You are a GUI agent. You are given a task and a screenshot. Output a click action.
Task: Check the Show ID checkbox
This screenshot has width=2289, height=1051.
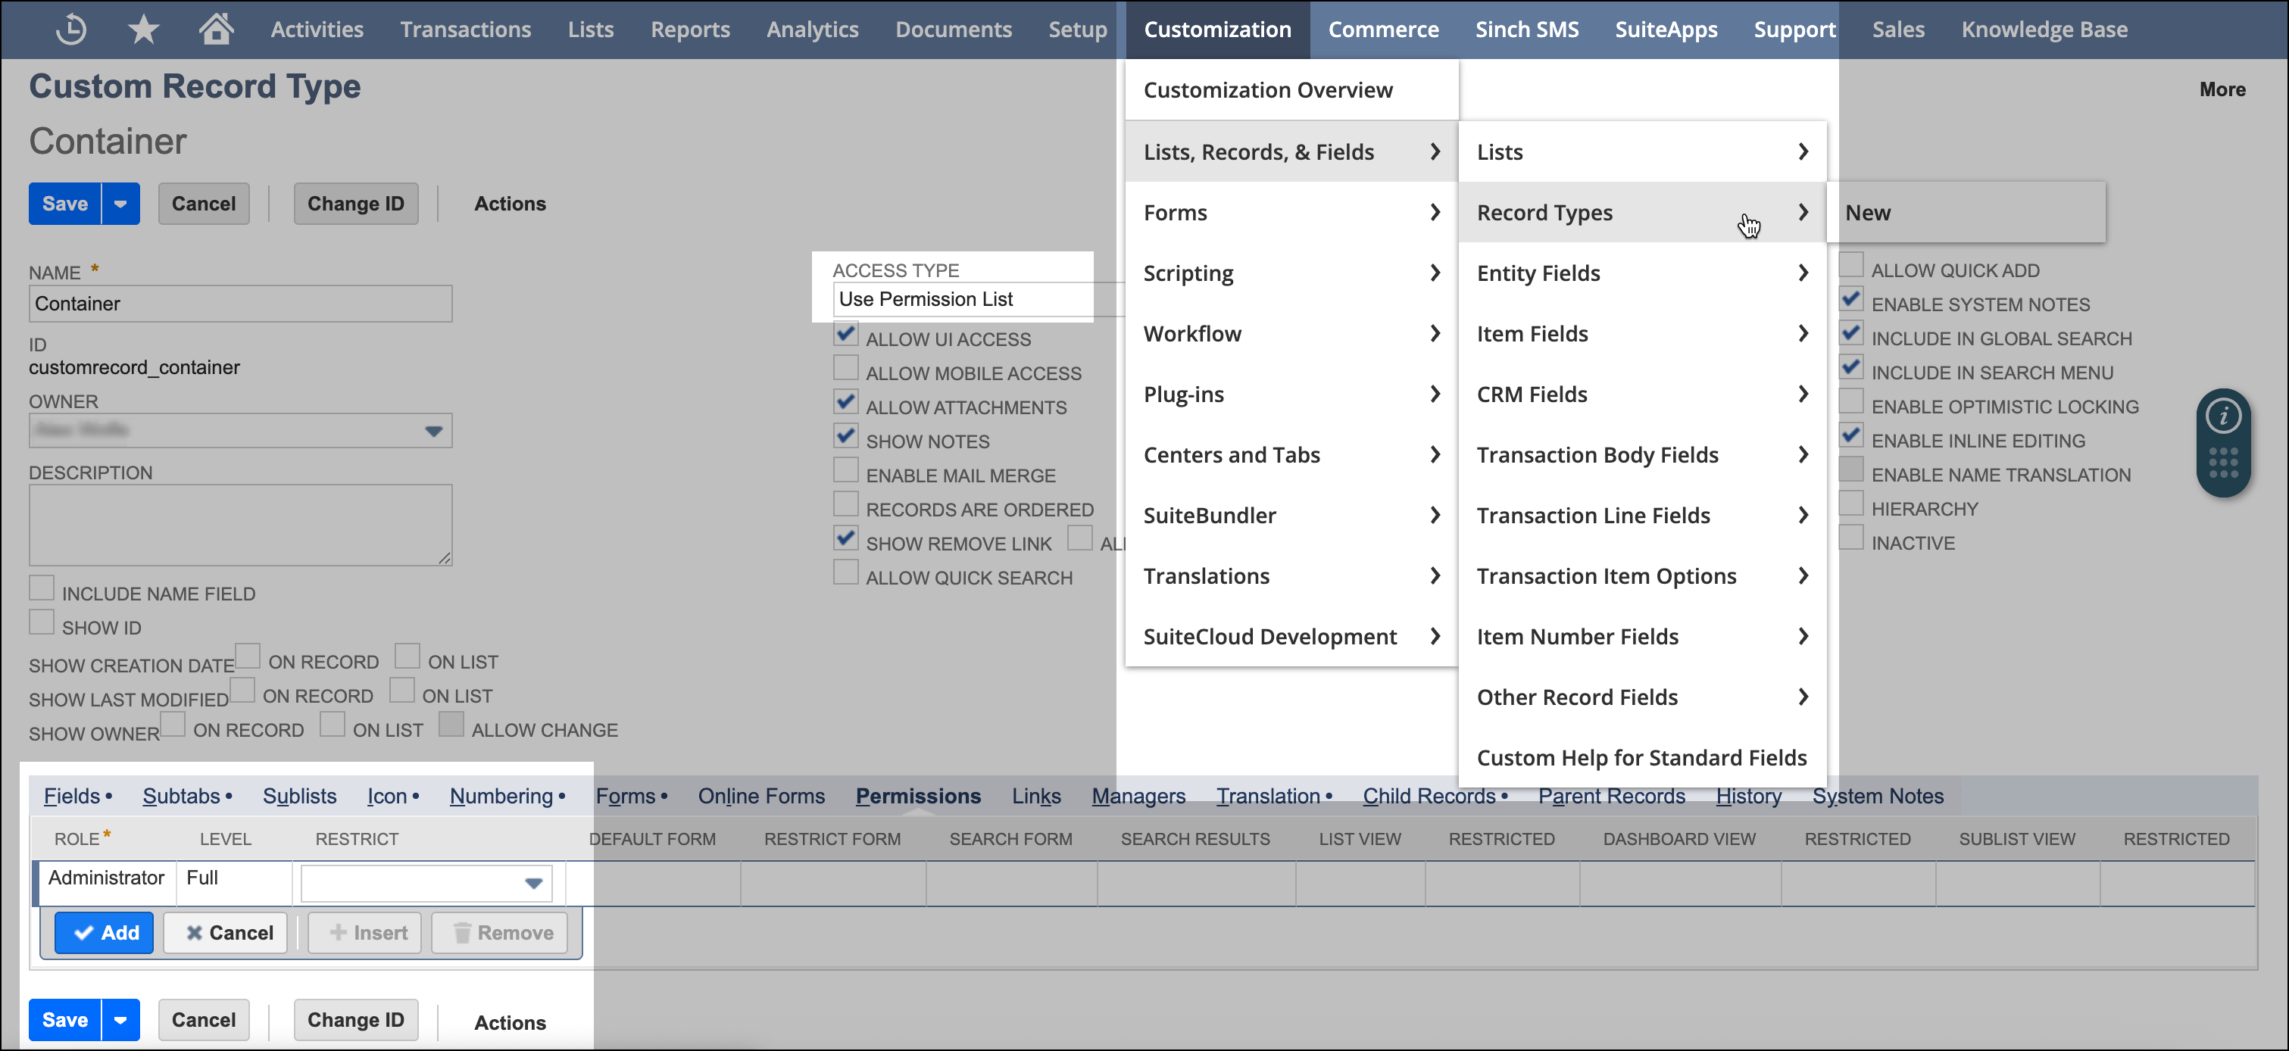42,622
